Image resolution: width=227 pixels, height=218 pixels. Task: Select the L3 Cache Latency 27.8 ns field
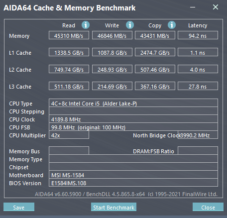click(198, 86)
